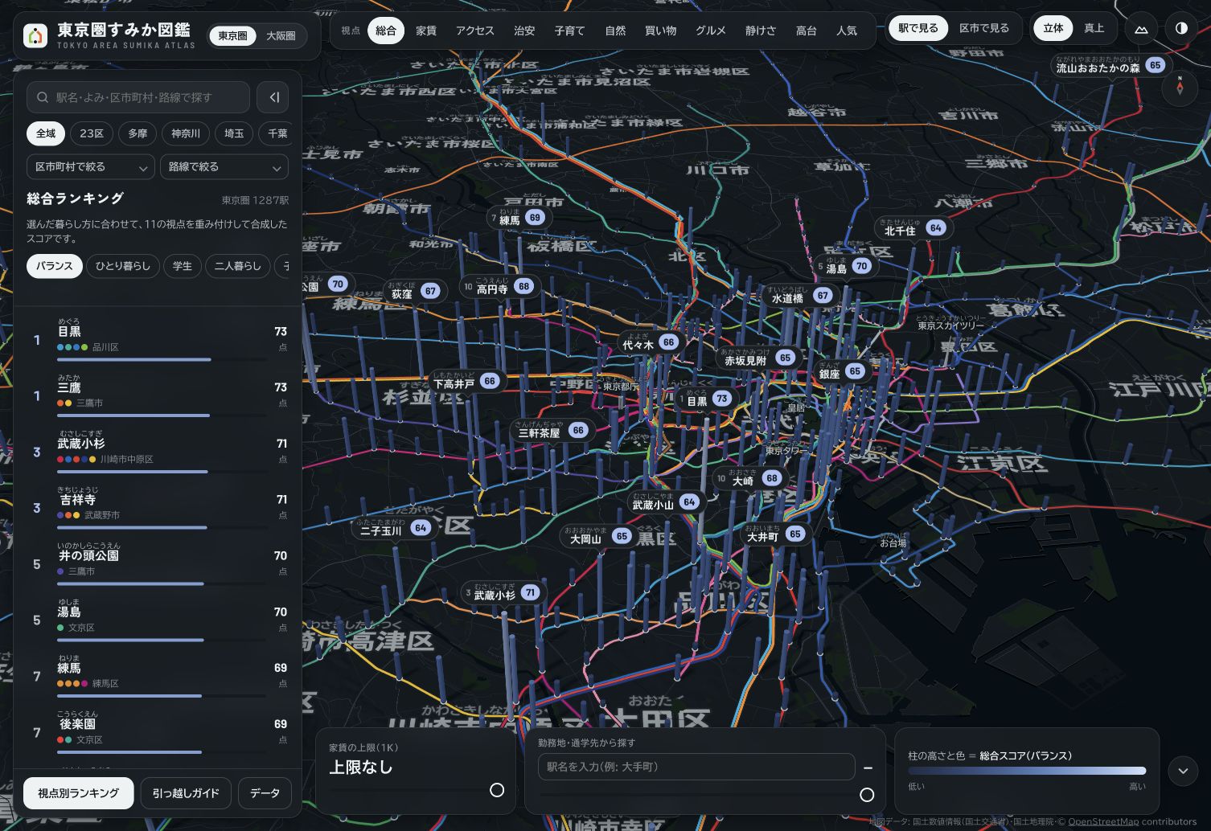1211x831 pixels.
Task: Select the 北千住 64 map marker
Action: (913, 228)
